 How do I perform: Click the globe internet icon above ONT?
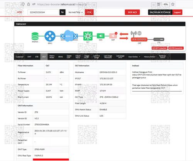[139, 33]
